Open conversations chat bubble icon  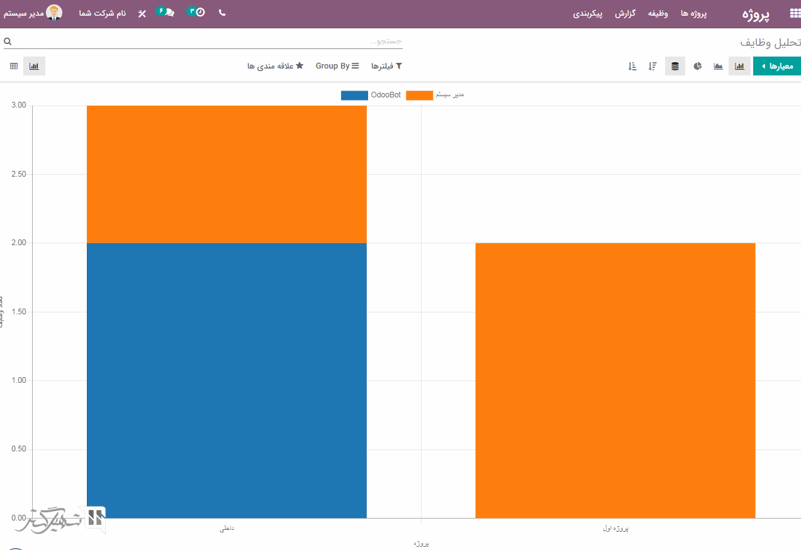(x=165, y=12)
